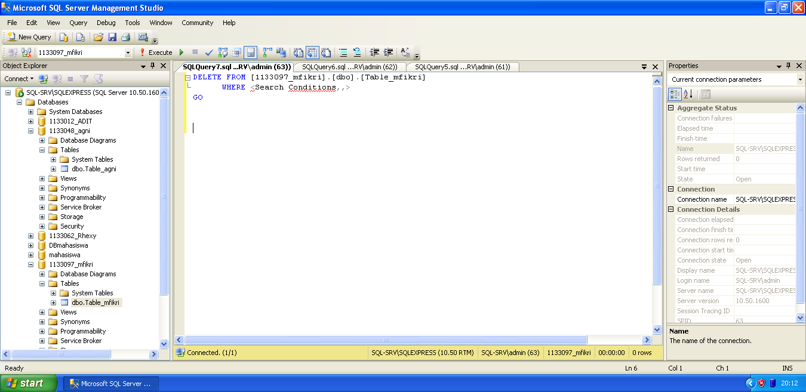The width and height of the screenshot is (806, 392).
Task: Click the Microsoft SQL Server taskbar button
Action: 111,384
